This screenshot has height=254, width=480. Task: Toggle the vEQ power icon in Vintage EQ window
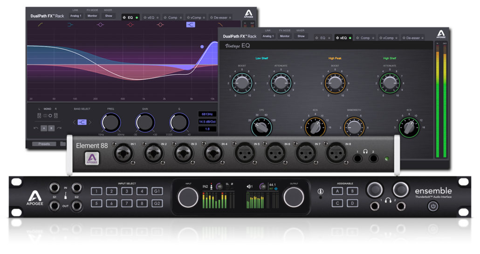pyautogui.click(x=337, y=38)
